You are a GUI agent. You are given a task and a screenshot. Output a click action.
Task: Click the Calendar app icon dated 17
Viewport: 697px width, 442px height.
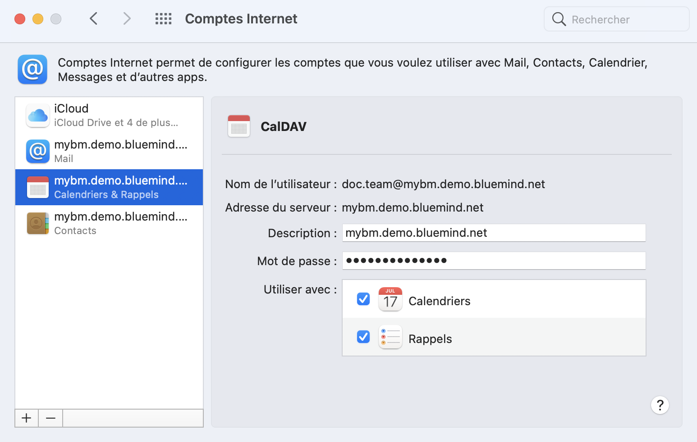tap(390, 299)
